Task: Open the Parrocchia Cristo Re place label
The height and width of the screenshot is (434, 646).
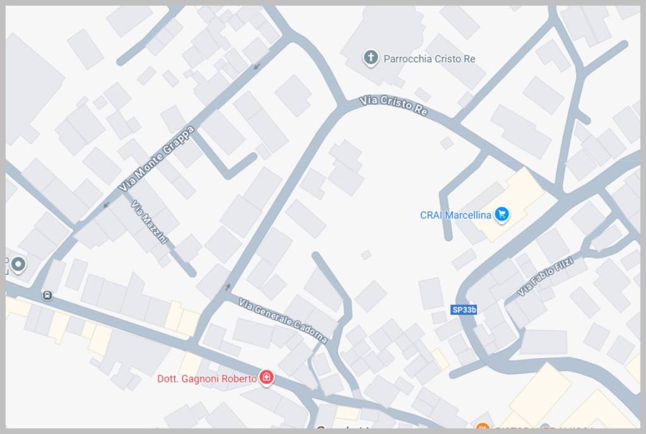Action: click(x=429, y=59)
